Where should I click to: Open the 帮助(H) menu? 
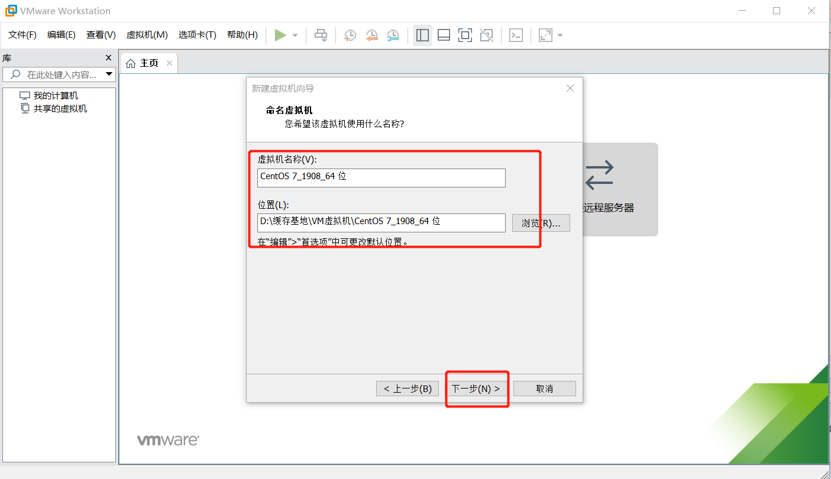(x=242, y=35)
